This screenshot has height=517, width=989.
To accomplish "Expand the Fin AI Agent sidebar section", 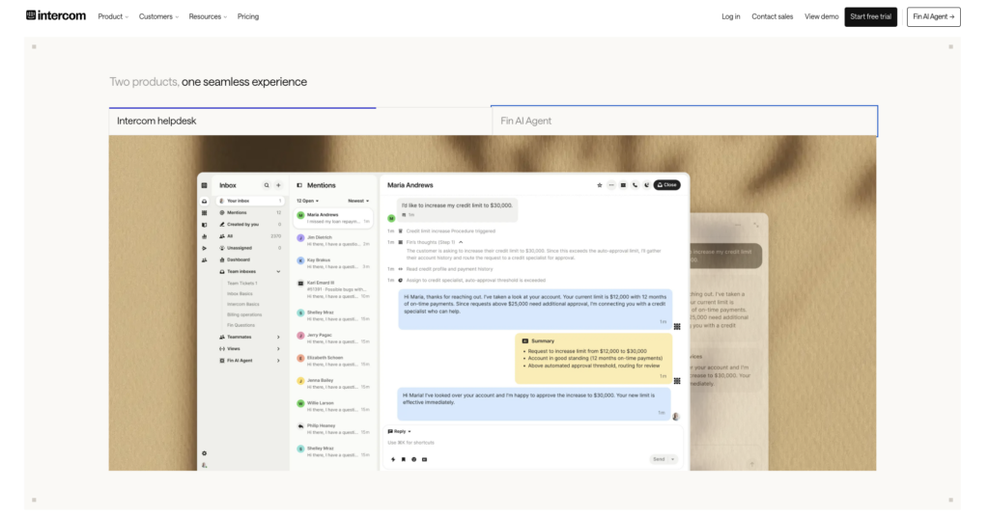I will [x=278, y=361].
